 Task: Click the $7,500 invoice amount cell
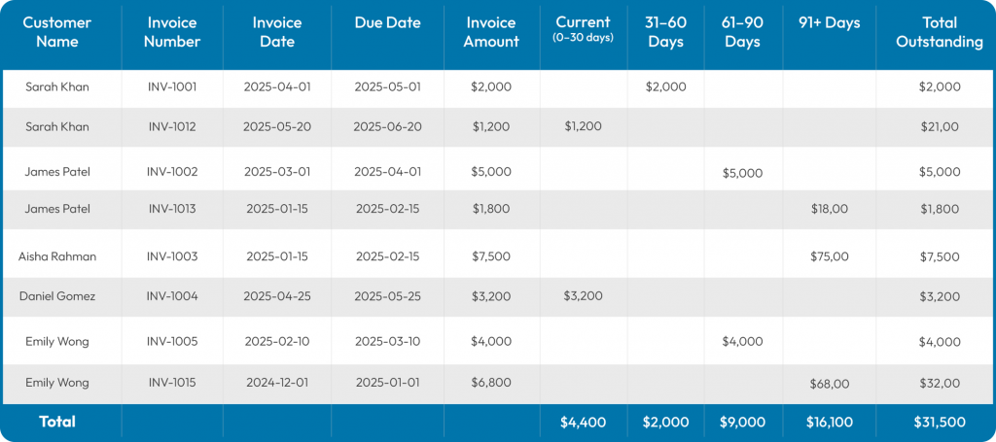491,256
